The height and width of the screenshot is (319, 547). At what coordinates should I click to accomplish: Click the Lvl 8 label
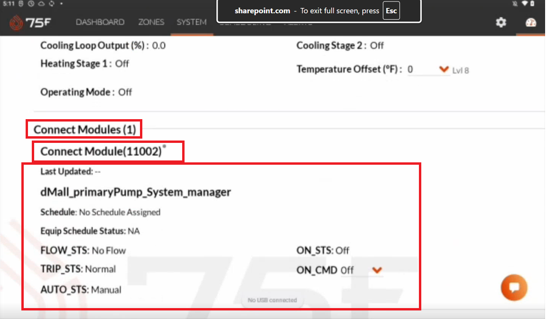pos(461,71)
